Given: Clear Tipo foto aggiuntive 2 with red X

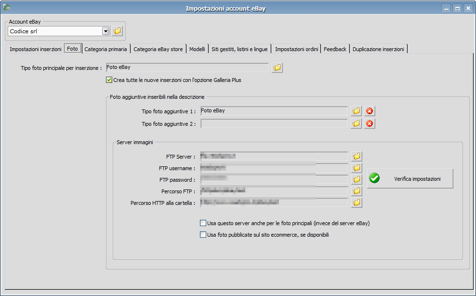Looking at the screenshot, I should [370, 123].
